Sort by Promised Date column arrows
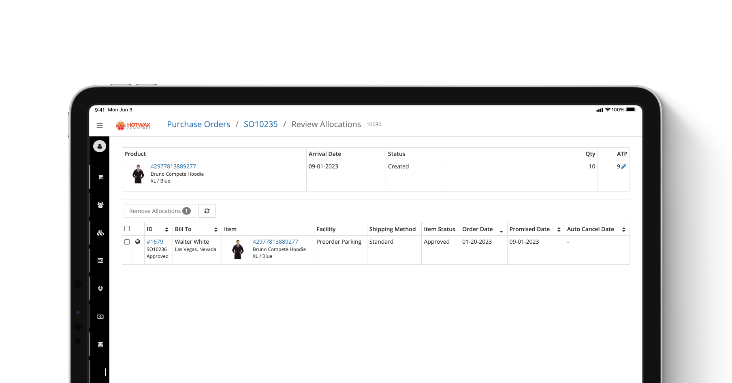 click(x=559, y=230)
